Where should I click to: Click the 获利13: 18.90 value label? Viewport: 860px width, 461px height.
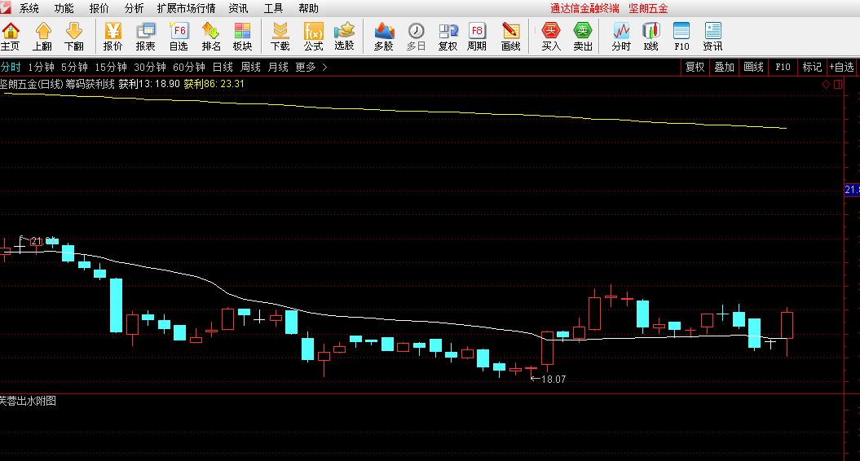[149, 84]
